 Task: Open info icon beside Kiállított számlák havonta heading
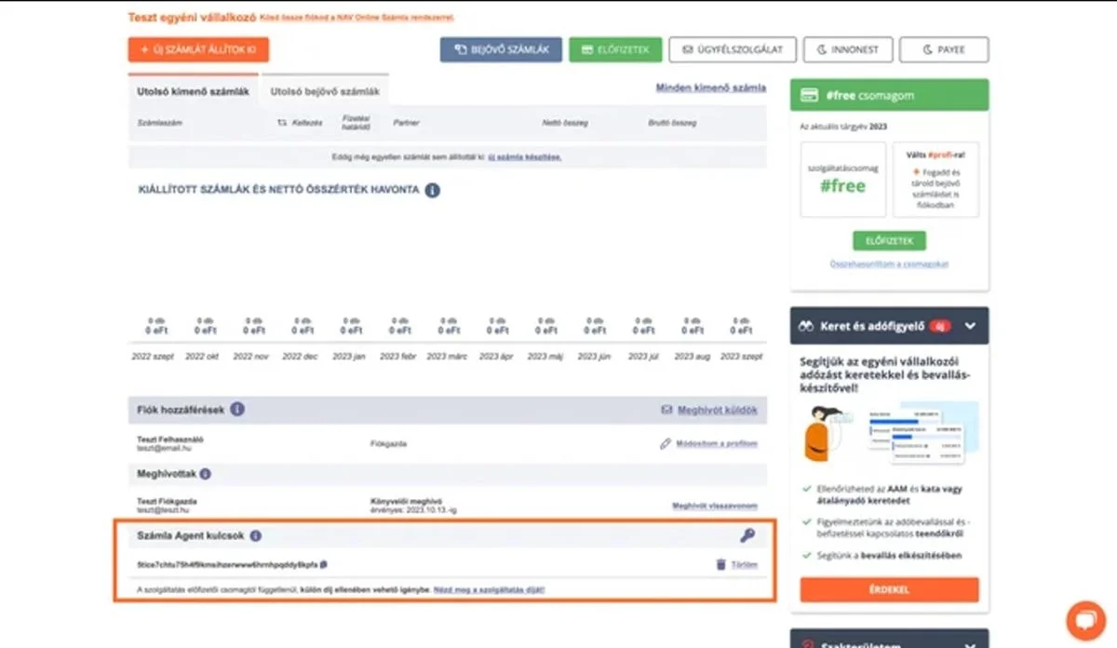click(x=432, y=190)
